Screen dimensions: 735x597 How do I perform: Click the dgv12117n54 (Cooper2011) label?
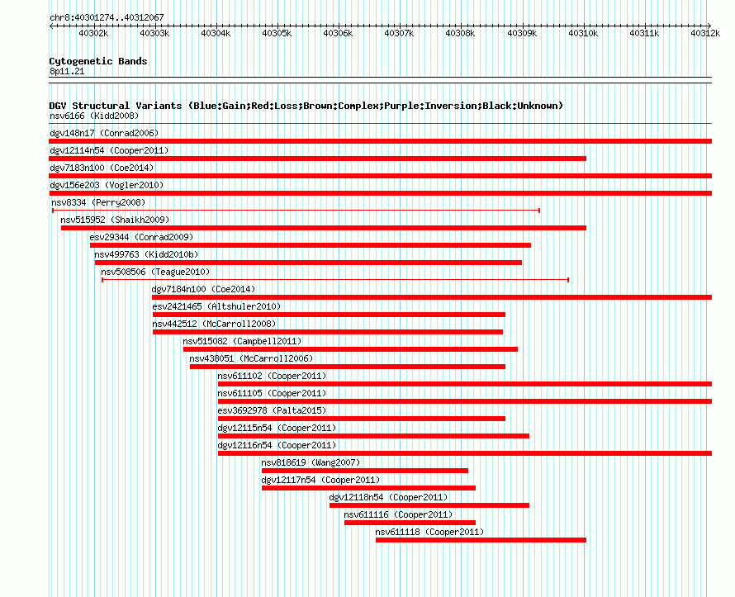point(320,480)
